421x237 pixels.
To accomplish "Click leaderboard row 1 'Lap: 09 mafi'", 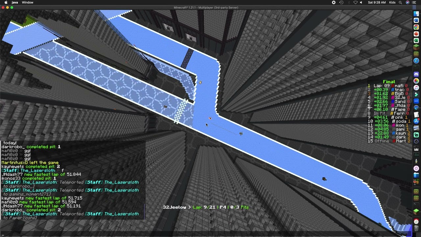I will coord(388,86).
